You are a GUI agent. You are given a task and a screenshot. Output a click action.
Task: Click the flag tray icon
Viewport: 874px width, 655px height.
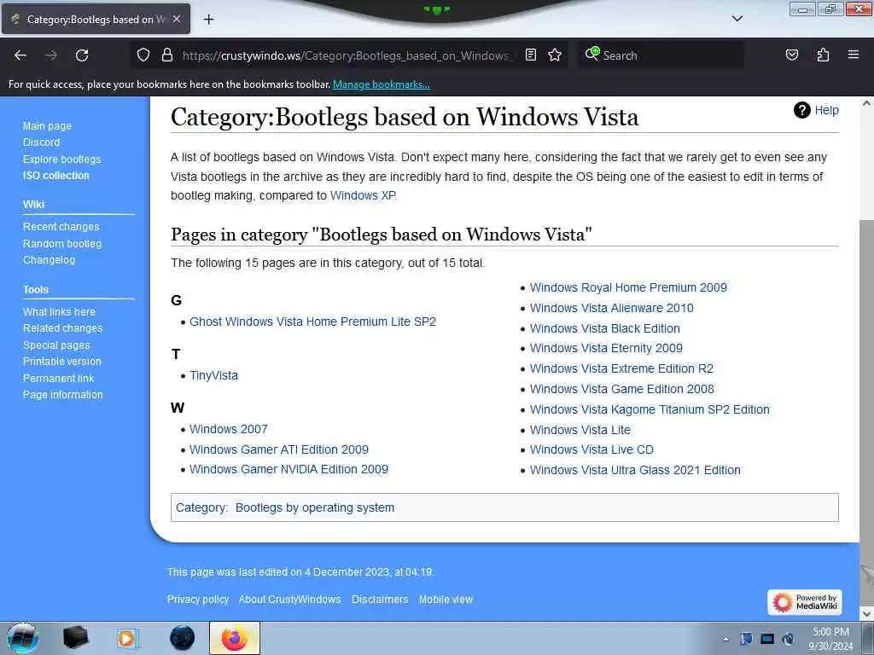click(746, 639)
